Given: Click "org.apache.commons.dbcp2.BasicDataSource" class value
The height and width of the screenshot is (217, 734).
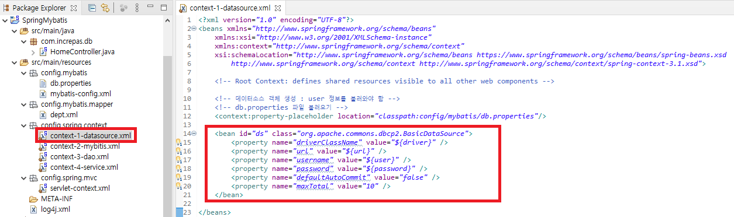Looking at the screenshot, I should [383, 134].
